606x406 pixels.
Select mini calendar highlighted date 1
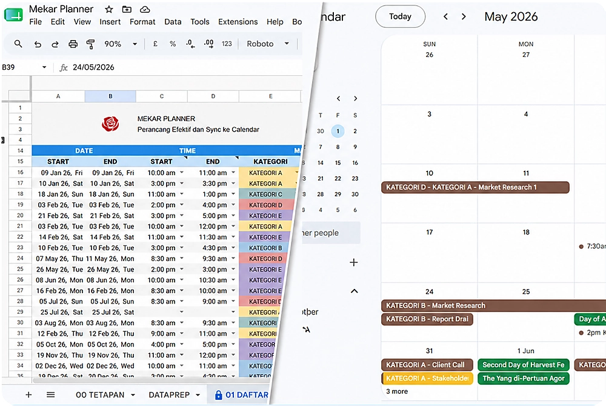(338, 131)
